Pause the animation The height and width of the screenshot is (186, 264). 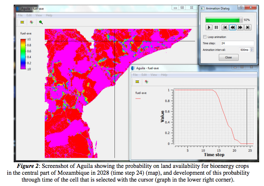216,27
